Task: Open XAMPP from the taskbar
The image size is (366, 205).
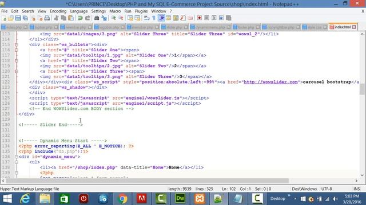Action: pos(200,199)
